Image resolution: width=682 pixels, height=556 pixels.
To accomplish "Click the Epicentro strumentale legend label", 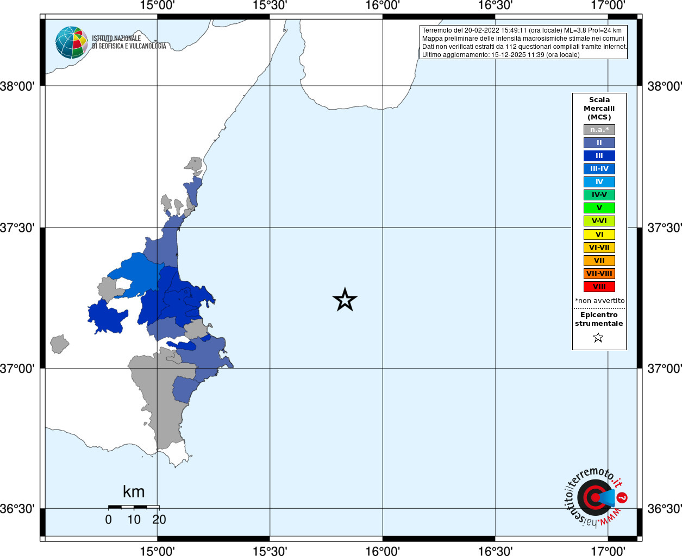I will pos(599,319).
